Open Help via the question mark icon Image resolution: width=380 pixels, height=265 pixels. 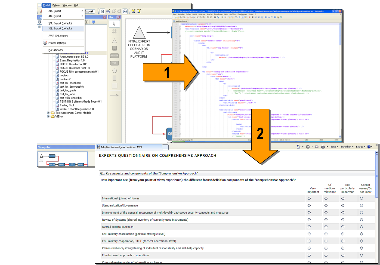pos(369,147)
